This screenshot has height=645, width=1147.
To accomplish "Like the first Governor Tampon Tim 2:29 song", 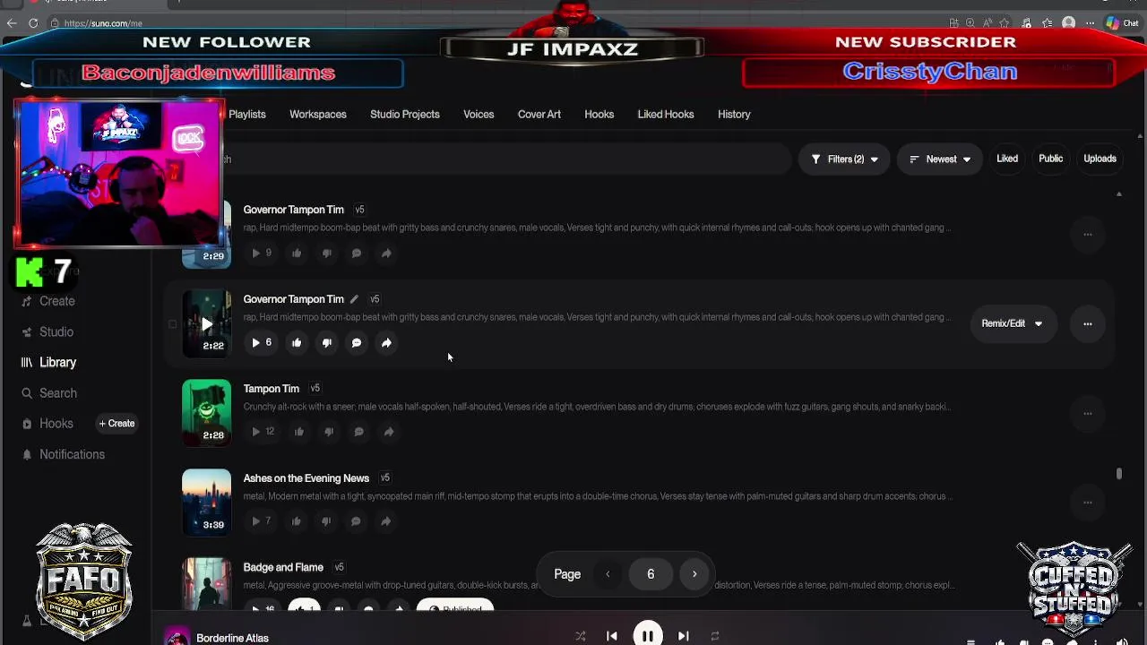I will [x=297, y=254].
